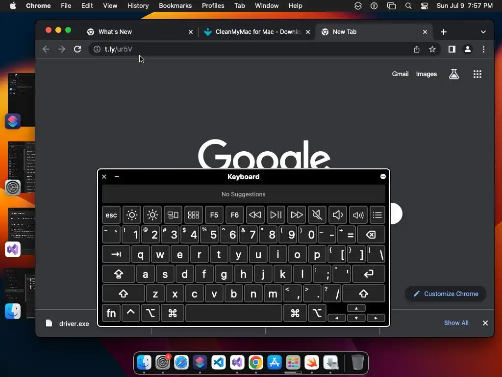Open Chrome three-dot menu

[483, 49]
